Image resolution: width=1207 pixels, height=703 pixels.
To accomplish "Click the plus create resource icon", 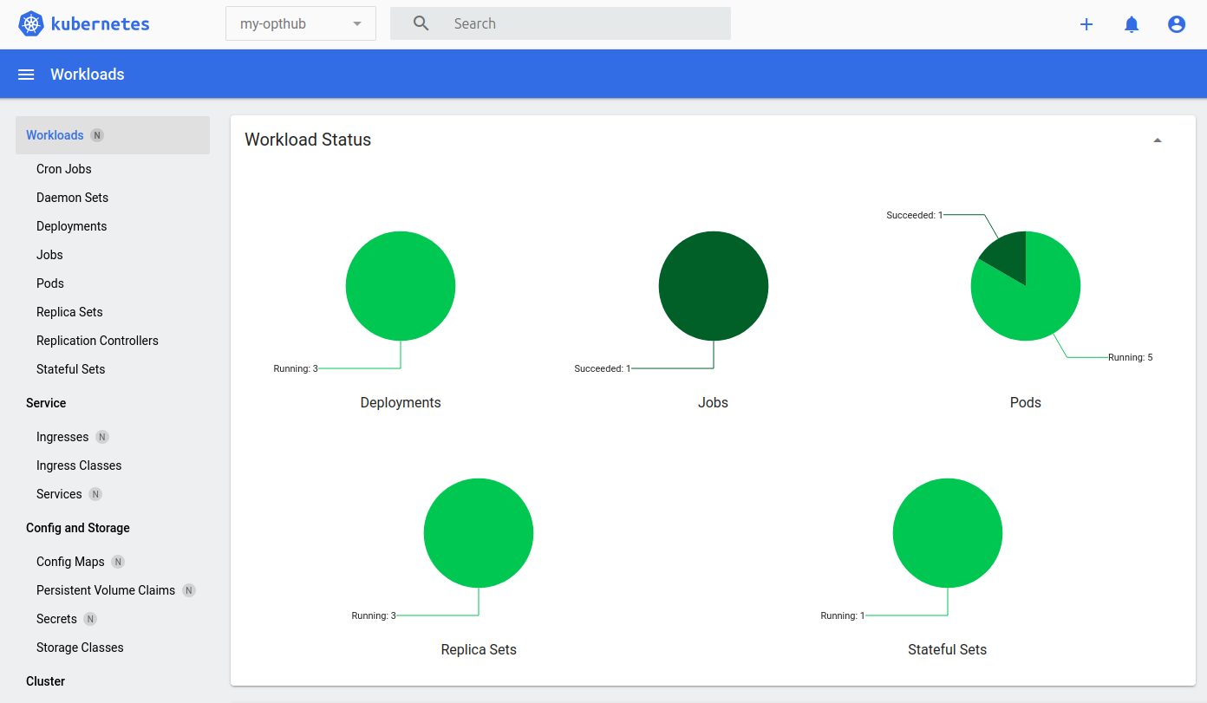I will pos(1086,24).
